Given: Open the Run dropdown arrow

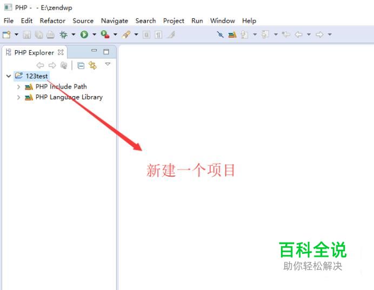Looking at the screenshot, I should [x=94, y=35].
